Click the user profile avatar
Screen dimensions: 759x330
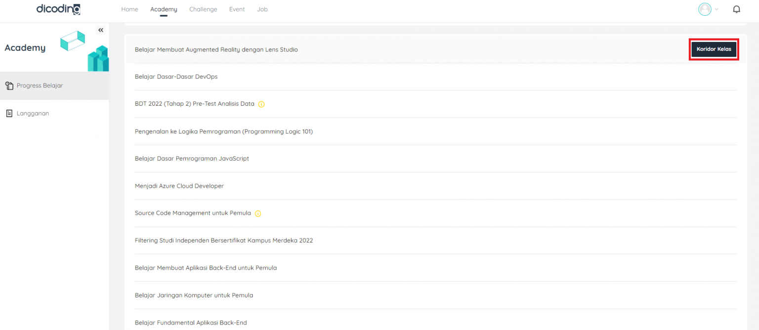pos(705,9)
